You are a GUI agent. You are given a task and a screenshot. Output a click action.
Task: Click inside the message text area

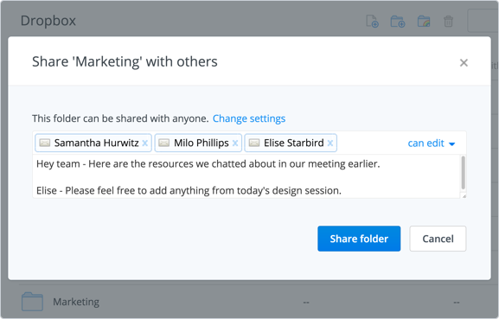(246, 176)
